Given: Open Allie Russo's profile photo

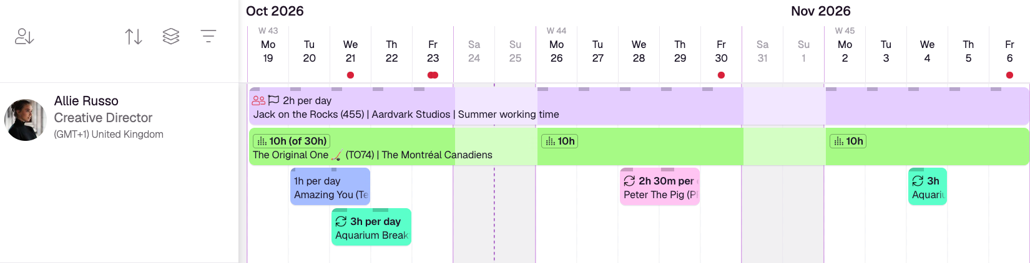Looking at the screenshot, I should [x=26, y=120].
